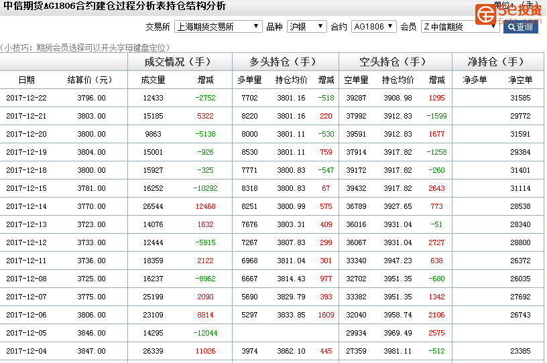Click net short value 26743
Image resolution: width=547 pixels, height=363 pixels.
pyautogui.click(x=520, y=315)
